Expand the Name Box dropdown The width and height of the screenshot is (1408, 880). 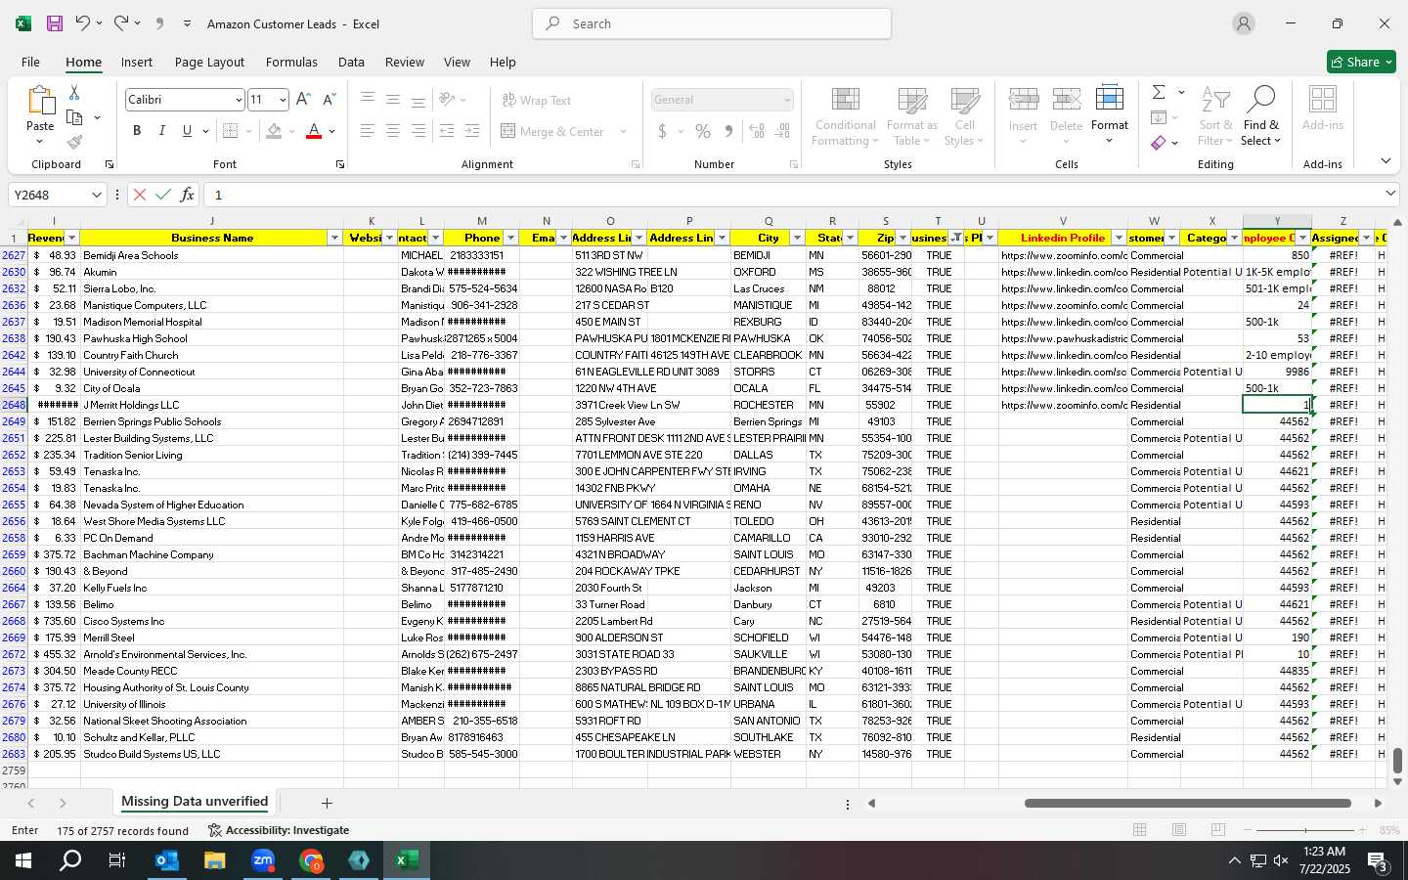[x=96, y=195]
